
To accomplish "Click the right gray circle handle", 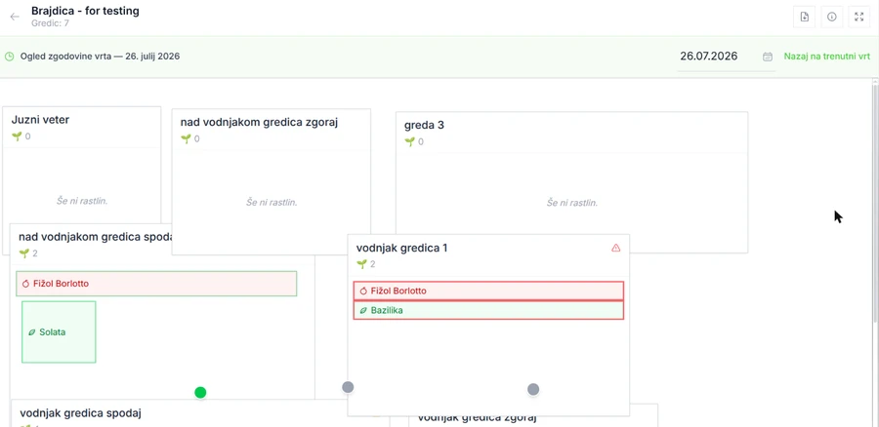I will click(x=533, y=389).
